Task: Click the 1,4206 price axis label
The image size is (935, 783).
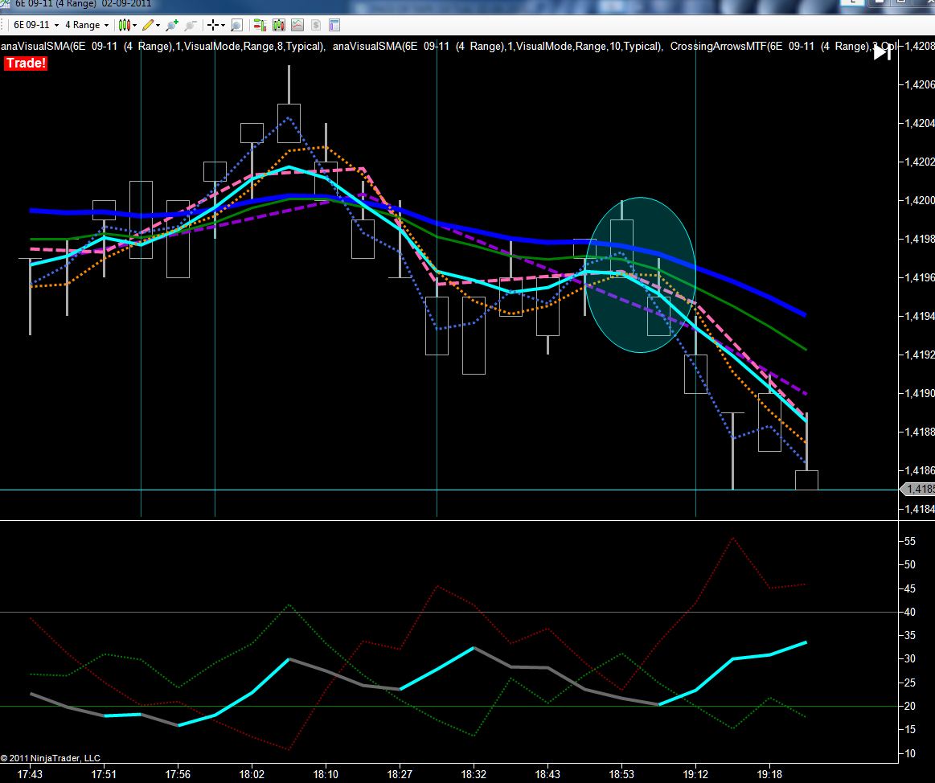Action: [x=919, y=84]
